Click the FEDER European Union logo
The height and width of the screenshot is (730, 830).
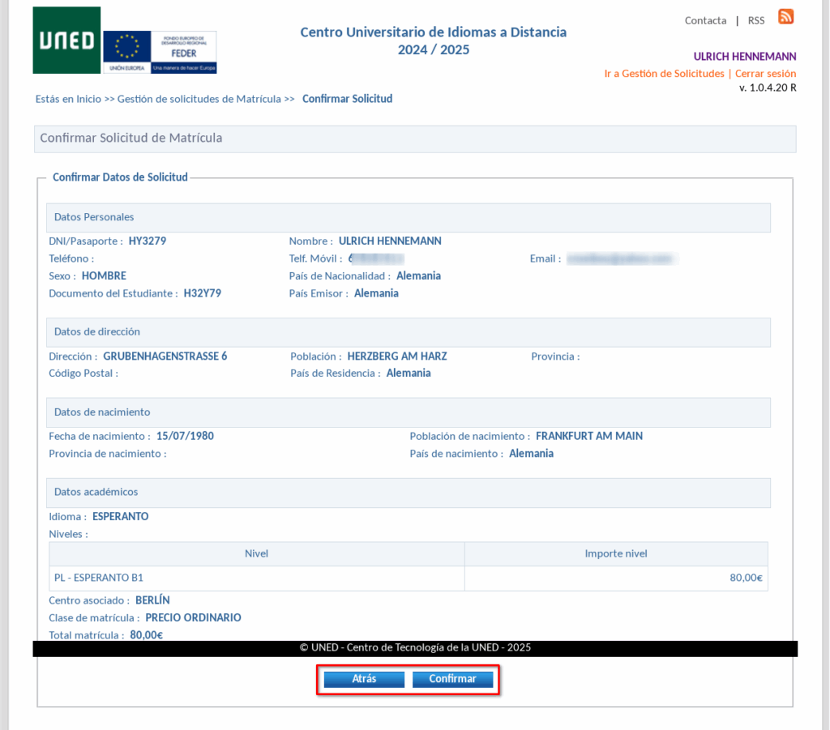(x=160, y=52)
